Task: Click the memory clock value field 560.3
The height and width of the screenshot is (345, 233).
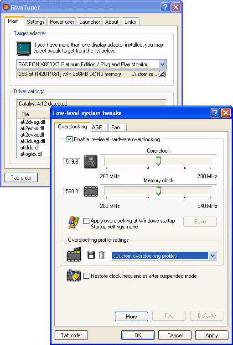Action: (x=72, y=191)
